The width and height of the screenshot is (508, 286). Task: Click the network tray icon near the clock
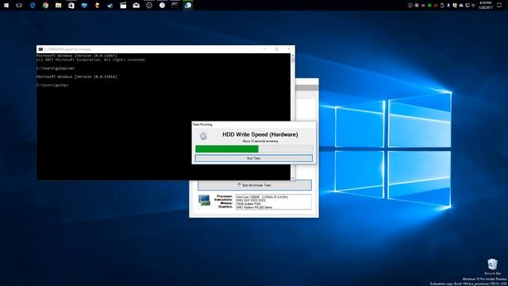[468, 6]
